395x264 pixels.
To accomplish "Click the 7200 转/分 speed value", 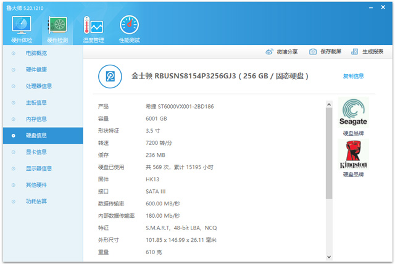I will click(x=159, y=143).
